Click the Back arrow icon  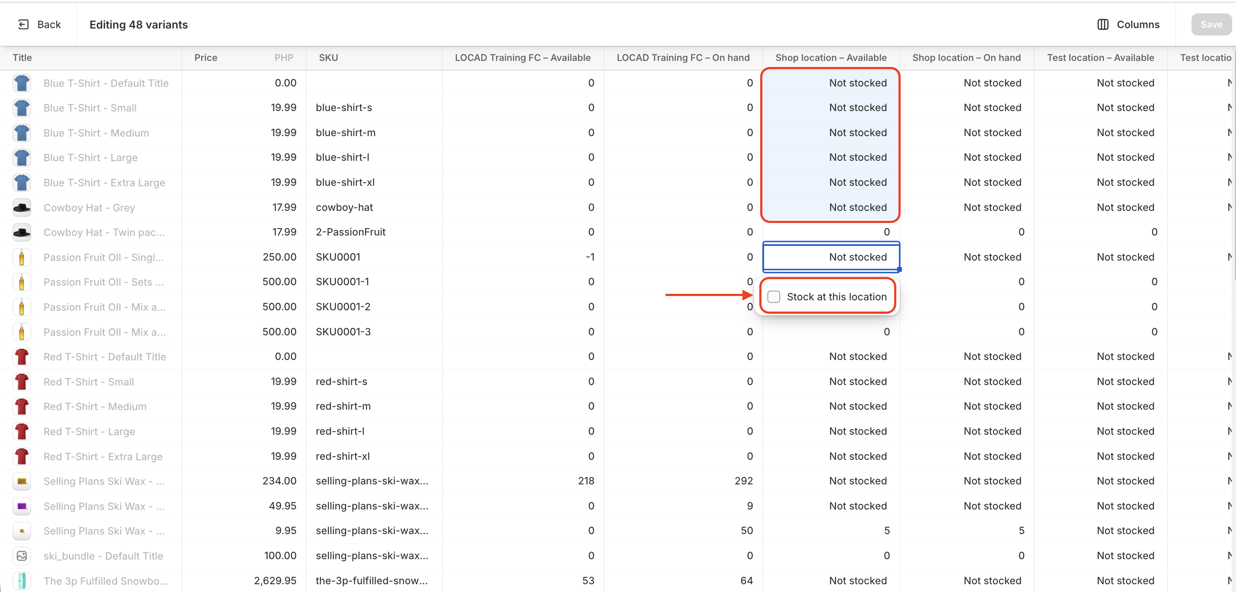click(23, 25)
